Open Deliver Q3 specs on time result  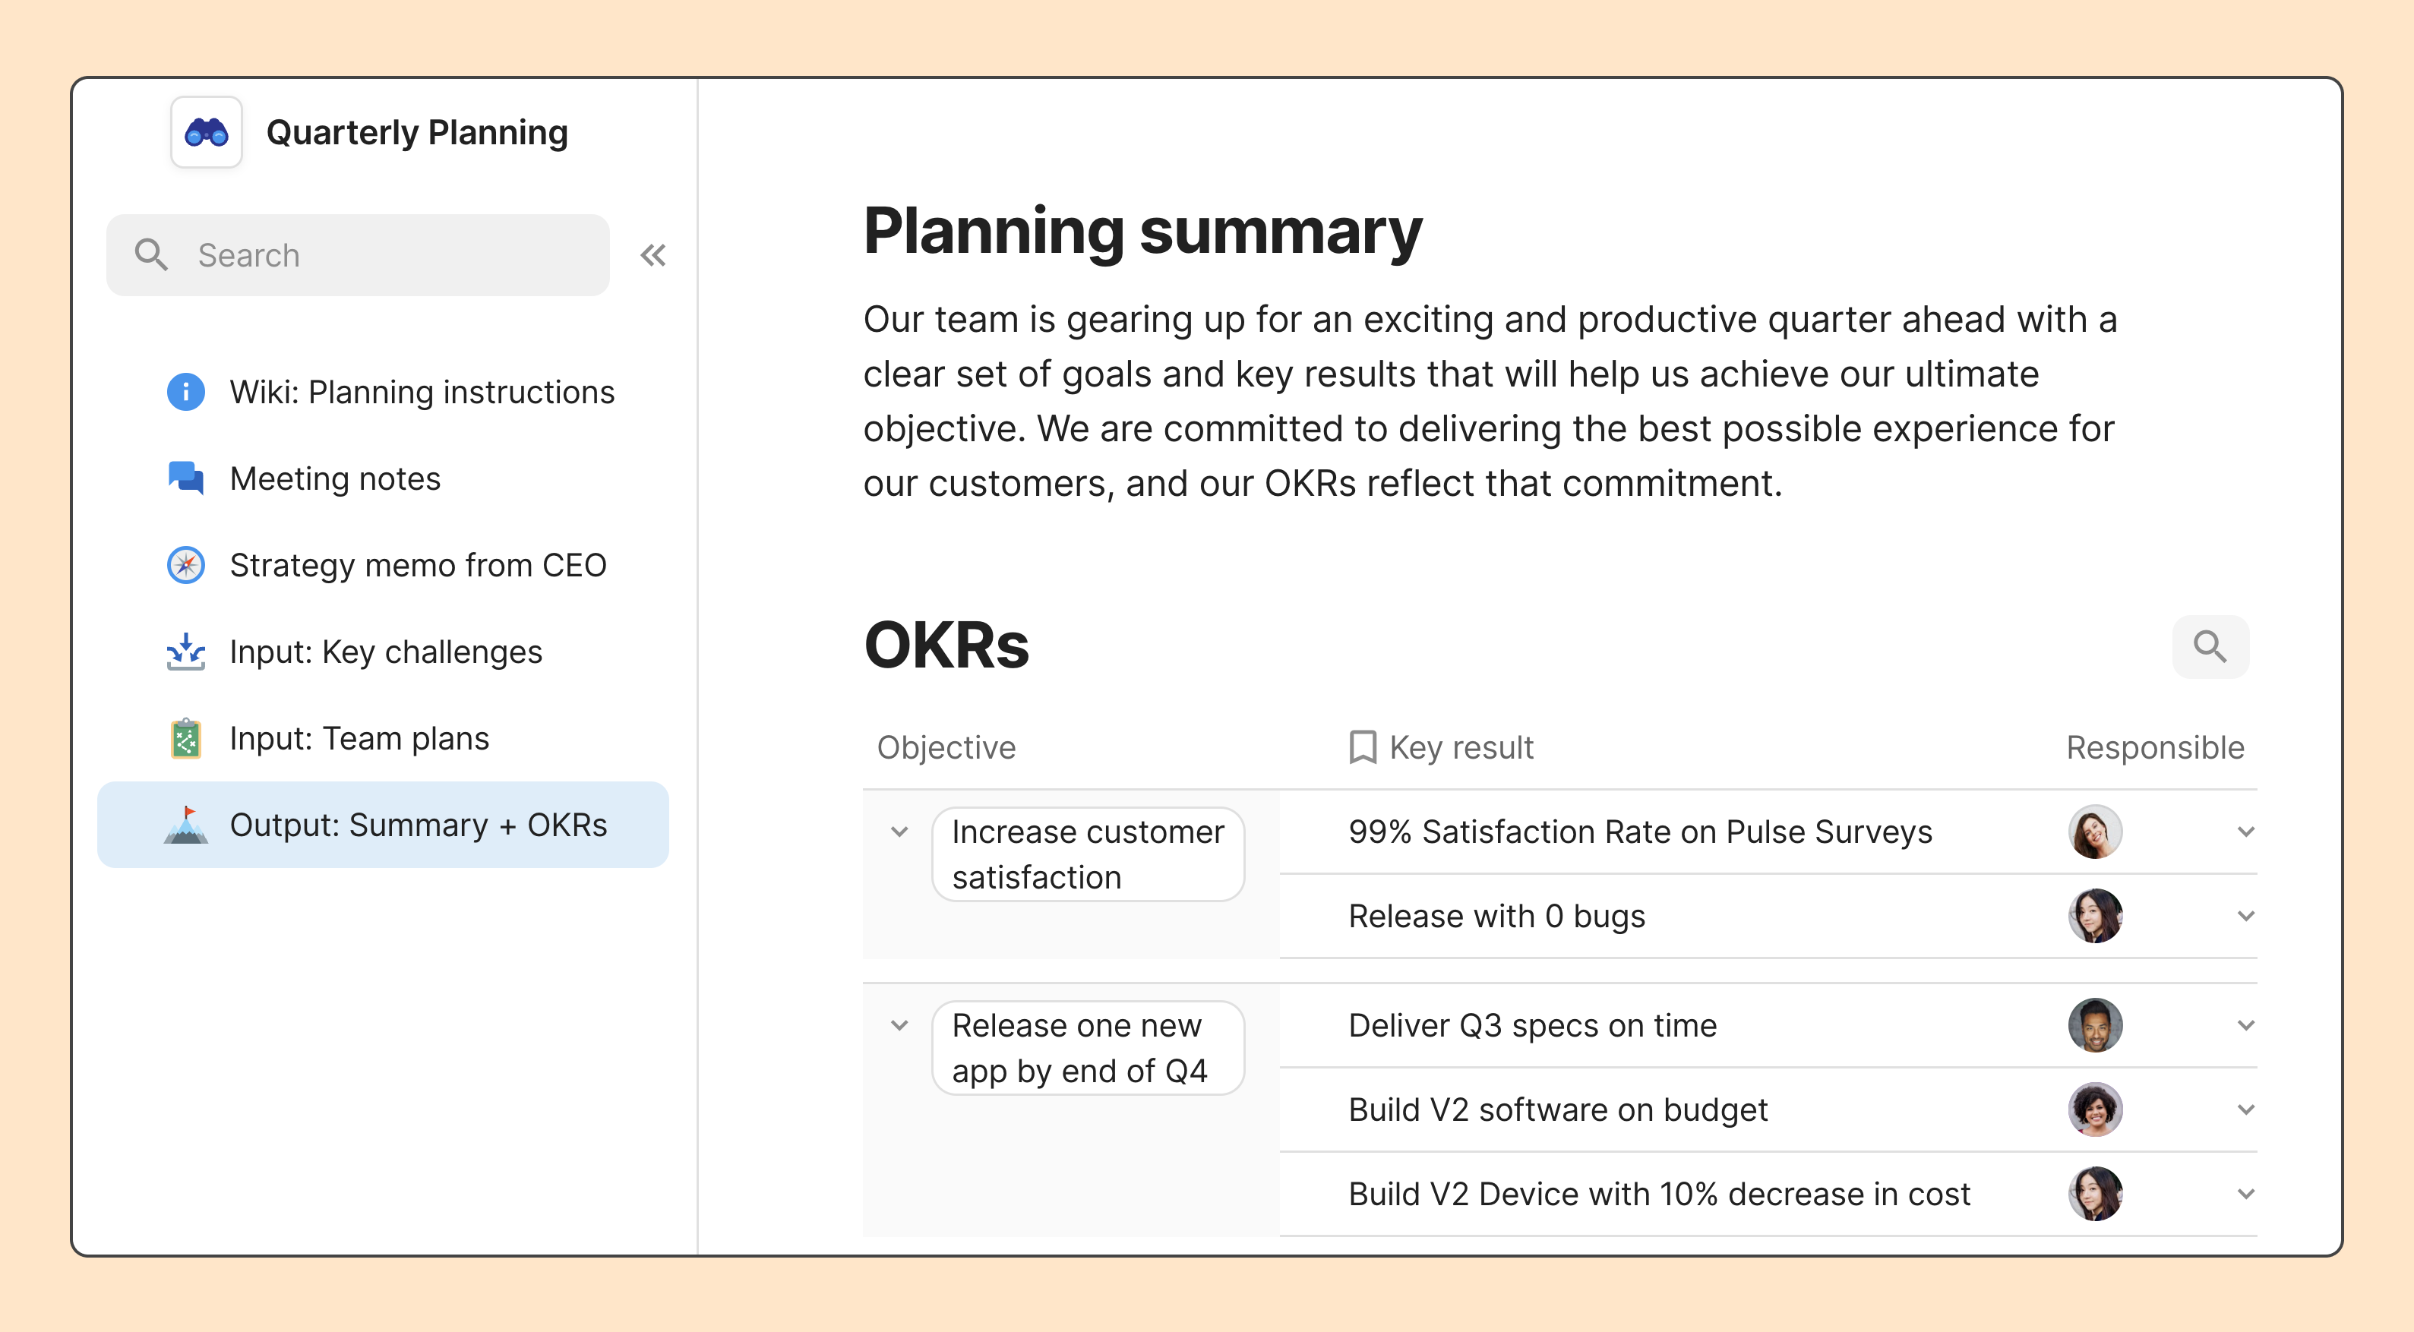[1532, 1026]
